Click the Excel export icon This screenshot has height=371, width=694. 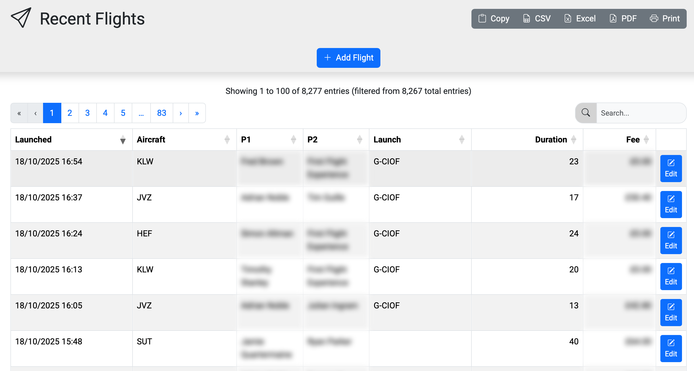click(x=567, y=18)
